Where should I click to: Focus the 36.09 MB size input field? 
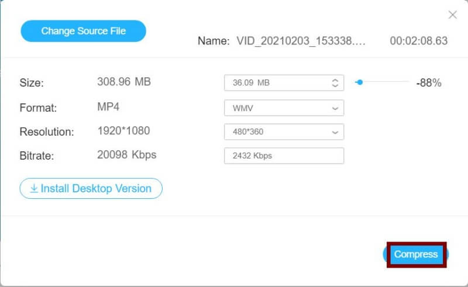275,83
